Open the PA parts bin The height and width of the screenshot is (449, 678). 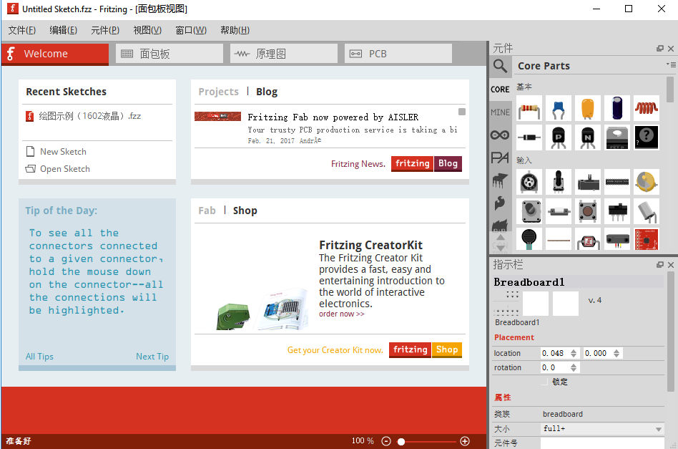(500, 158)
